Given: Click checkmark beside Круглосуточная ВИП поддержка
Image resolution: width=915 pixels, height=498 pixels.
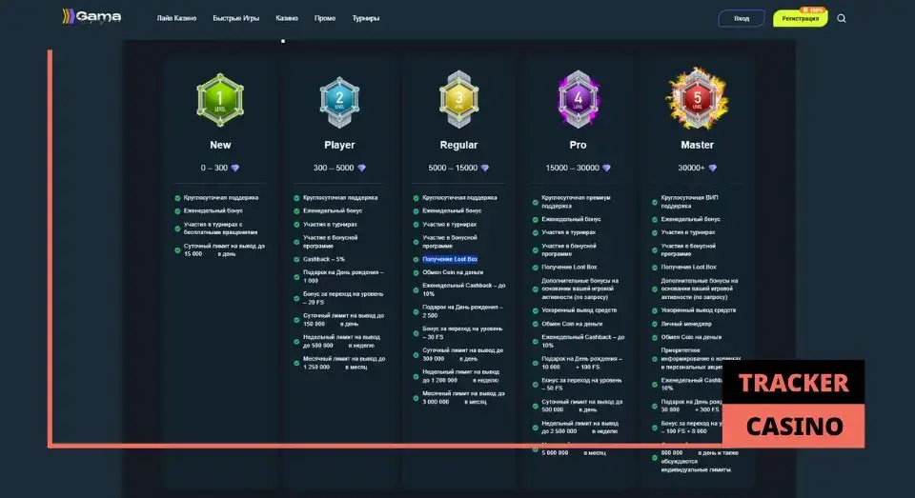Looking at the screenshot, I should [654, 203].
